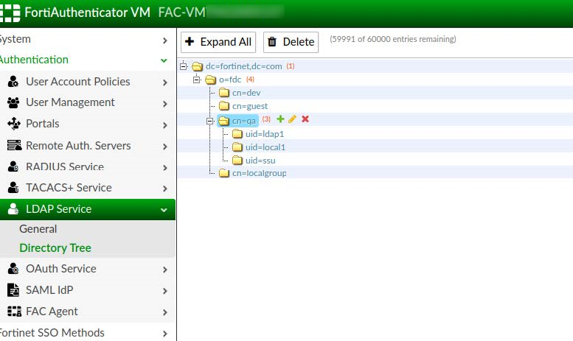Click the entries remaining counter text
Viewport: 573px width, 341px height.
pos(393,39)
